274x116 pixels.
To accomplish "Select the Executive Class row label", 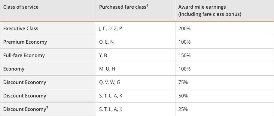I will 21,28.
